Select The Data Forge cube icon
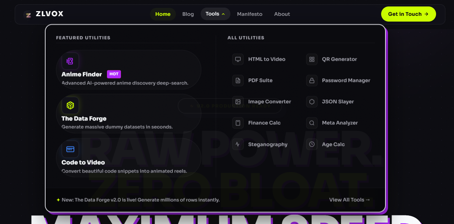454x224 pixels. point(70,105)
